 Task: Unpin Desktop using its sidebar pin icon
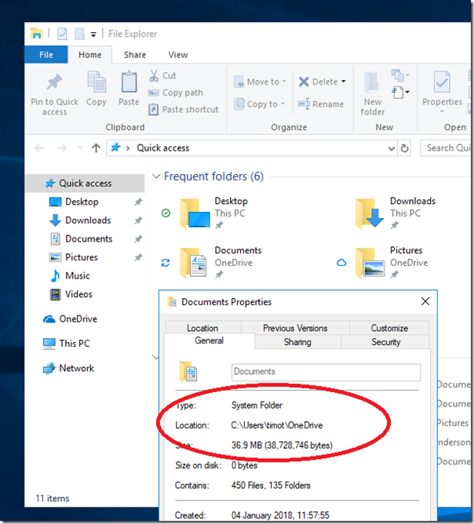pyautogui.click(x=138, y=202)
